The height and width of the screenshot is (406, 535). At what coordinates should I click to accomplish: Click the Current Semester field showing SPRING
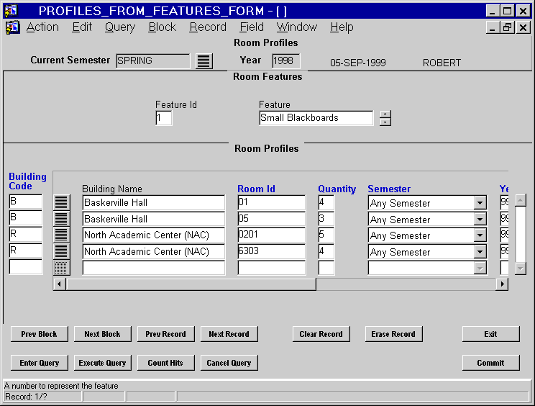click(153, 61)
